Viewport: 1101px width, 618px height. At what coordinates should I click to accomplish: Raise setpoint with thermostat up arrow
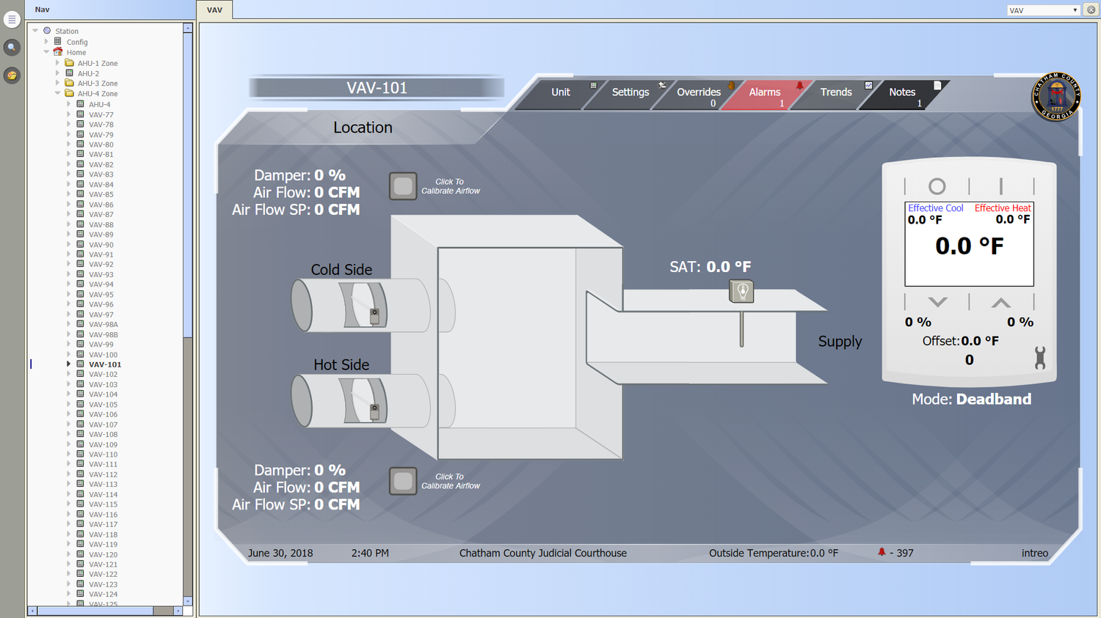coord(1001,302)
